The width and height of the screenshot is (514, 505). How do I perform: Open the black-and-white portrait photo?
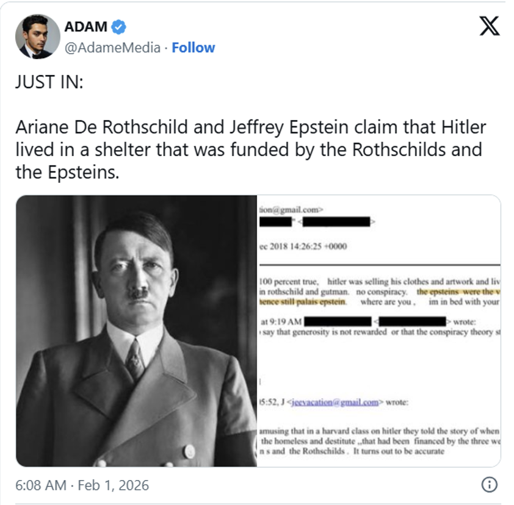point(136,331)
